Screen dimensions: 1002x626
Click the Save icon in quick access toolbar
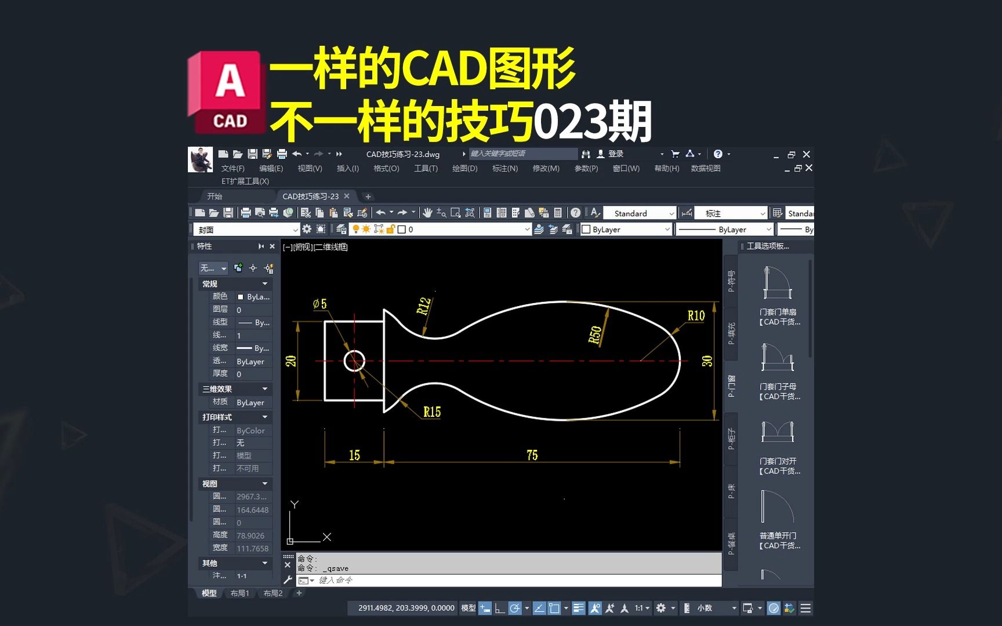point(252,154)
